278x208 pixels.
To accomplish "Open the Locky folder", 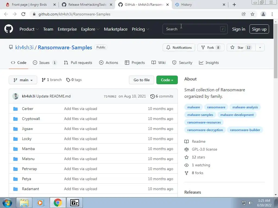I will pos(27,139).
